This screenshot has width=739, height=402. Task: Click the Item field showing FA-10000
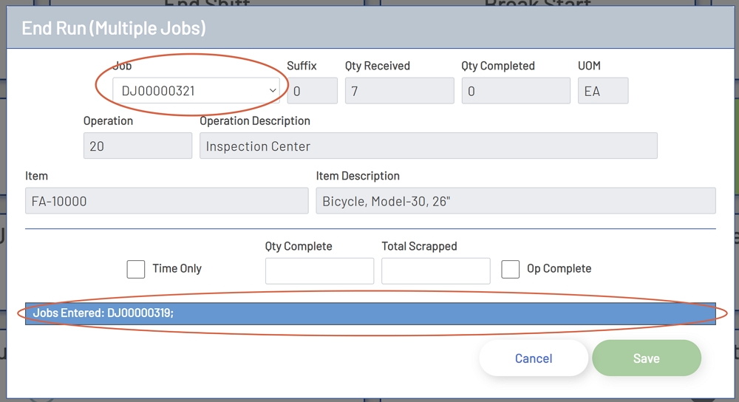click(166, 201)
